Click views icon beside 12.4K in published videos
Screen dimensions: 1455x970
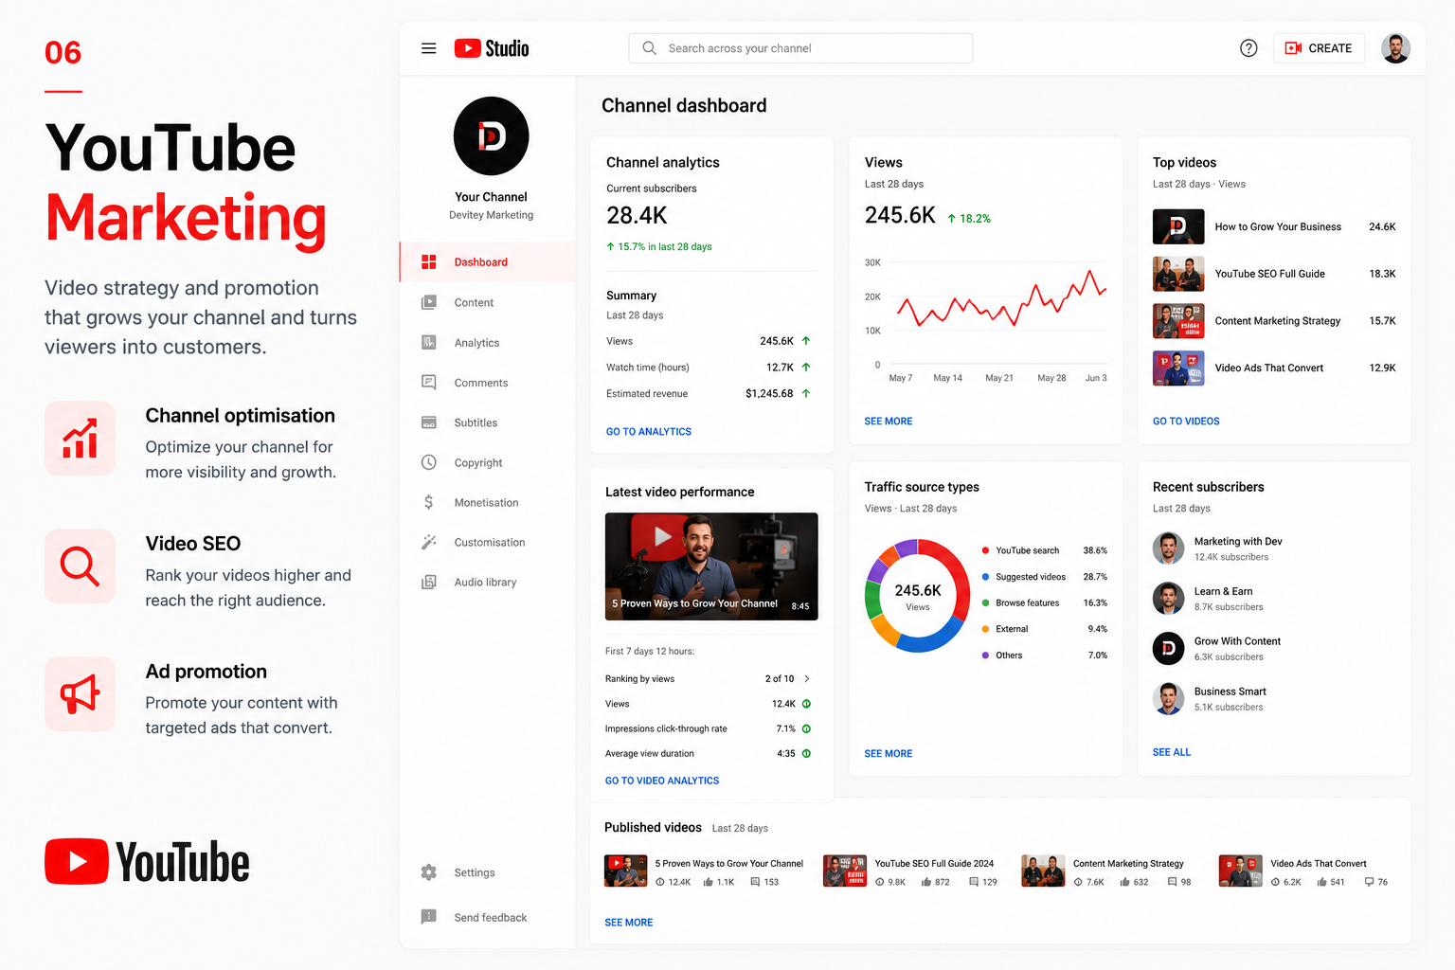click(660, 882)
